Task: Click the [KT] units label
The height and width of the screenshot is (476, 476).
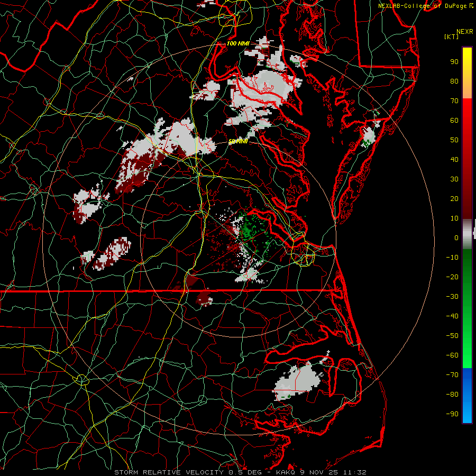Action: point(451,36)
